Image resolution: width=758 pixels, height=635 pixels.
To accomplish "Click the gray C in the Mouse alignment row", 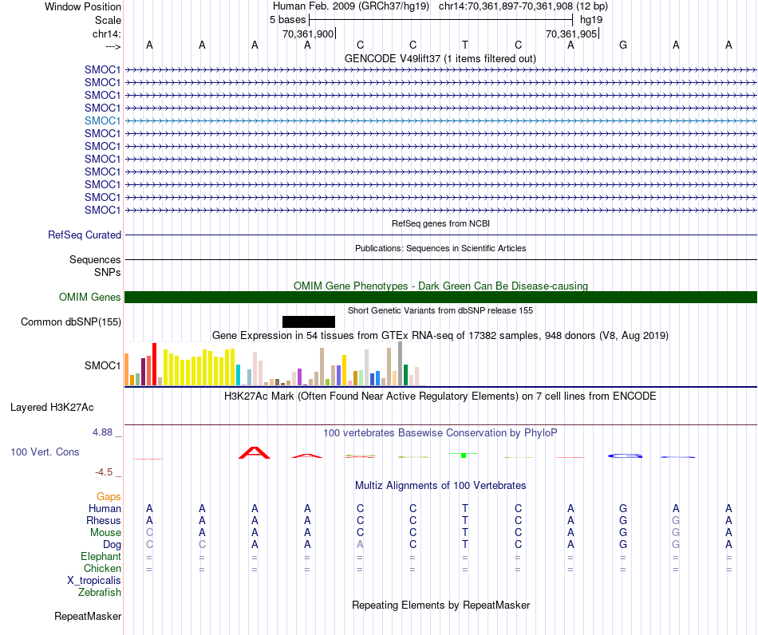I will (149, 533).
